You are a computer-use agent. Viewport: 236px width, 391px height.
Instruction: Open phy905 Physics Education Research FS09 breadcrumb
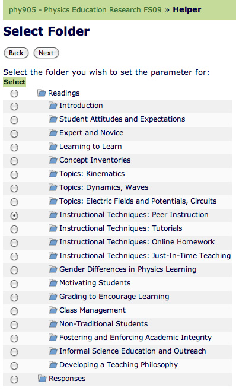(85, 9)
